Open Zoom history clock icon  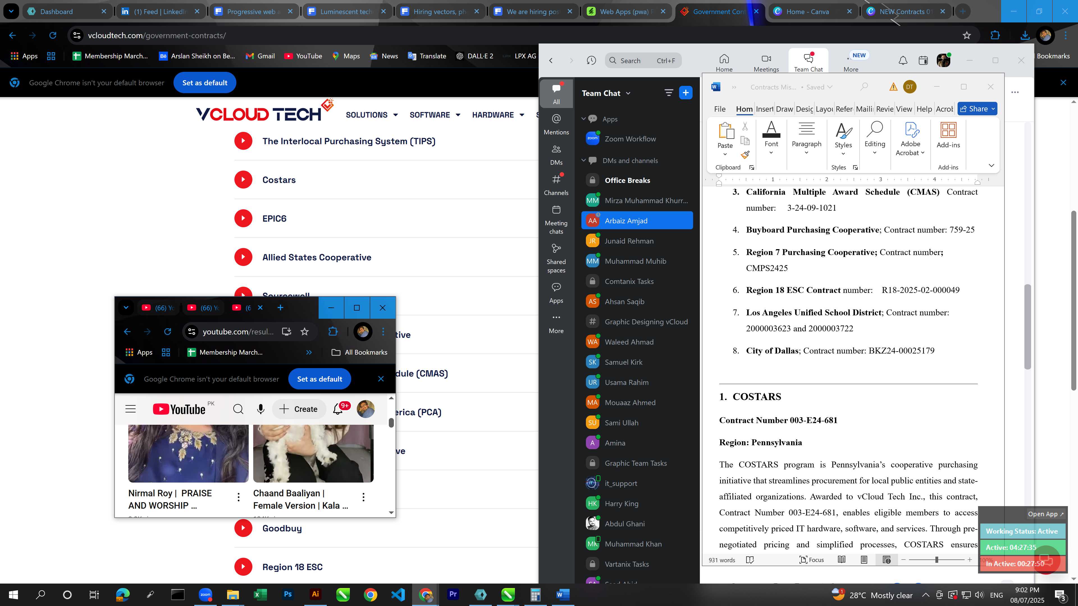tap(591, 61)
